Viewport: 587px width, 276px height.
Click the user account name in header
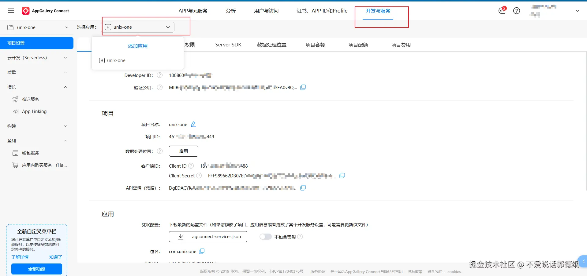point(544,10)
